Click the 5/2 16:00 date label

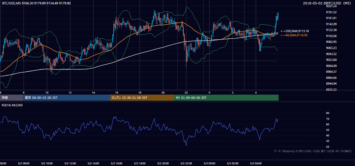tap(116, 164)
